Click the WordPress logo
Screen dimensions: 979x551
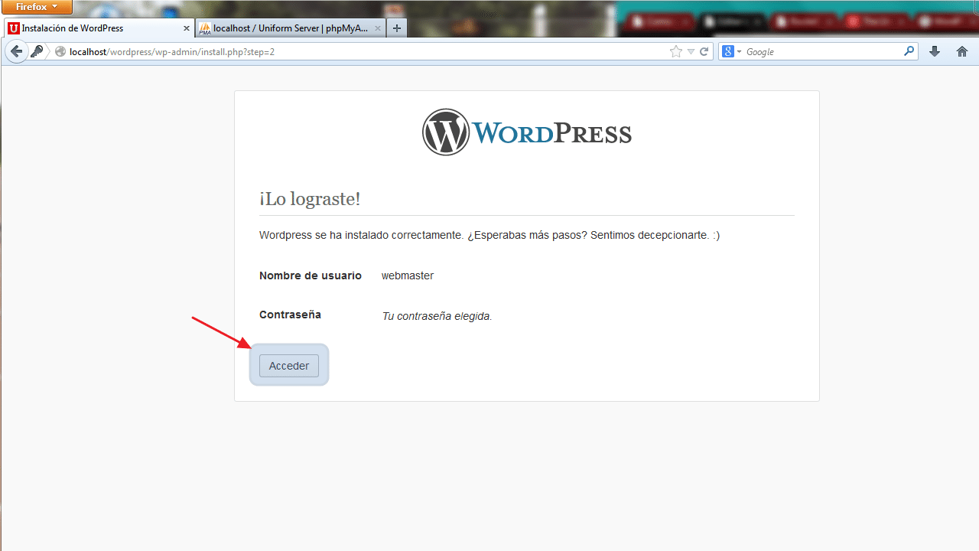pos(527,132)
